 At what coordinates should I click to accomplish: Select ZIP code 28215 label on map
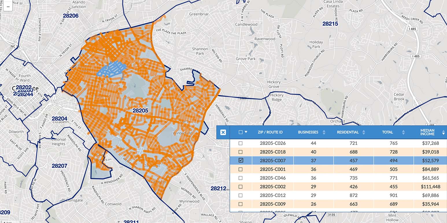pos(330,24)
